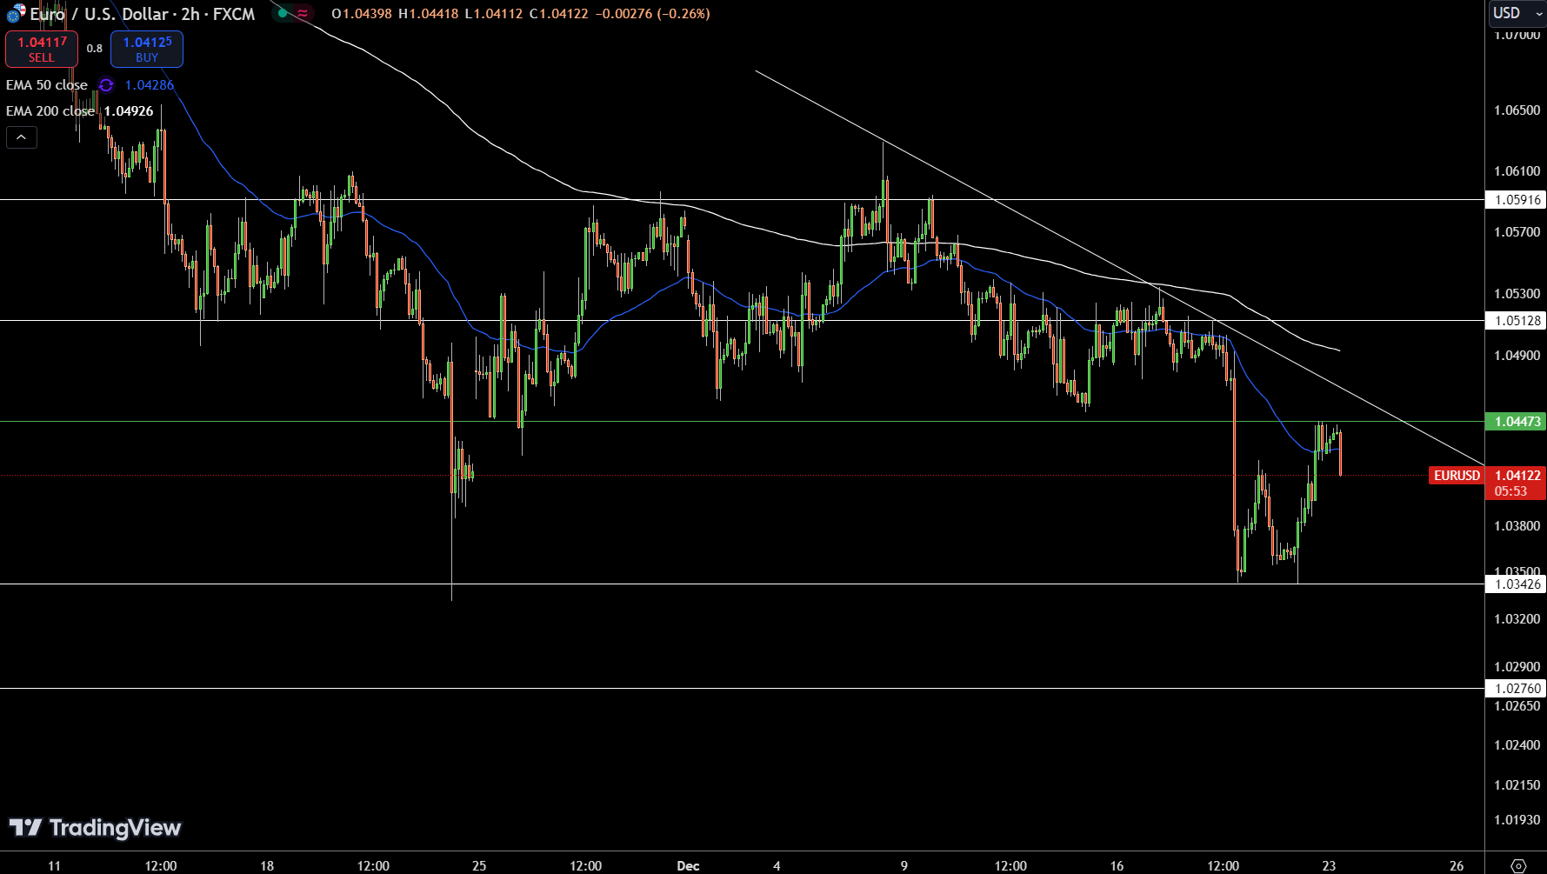Click the pink approximate-data indicator icon
Viewport: 1547px width, 874px height.
click(303, 13)
